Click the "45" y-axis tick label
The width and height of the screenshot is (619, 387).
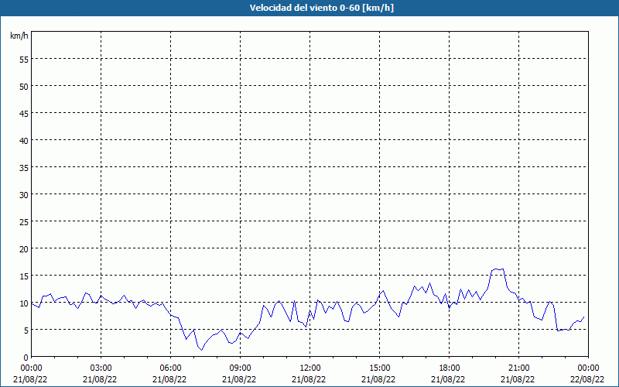click(x=24, y=114)
